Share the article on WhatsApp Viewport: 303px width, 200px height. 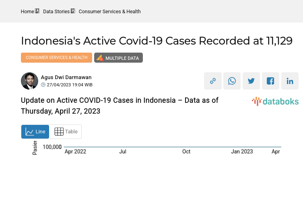click(x=232, y=81)
